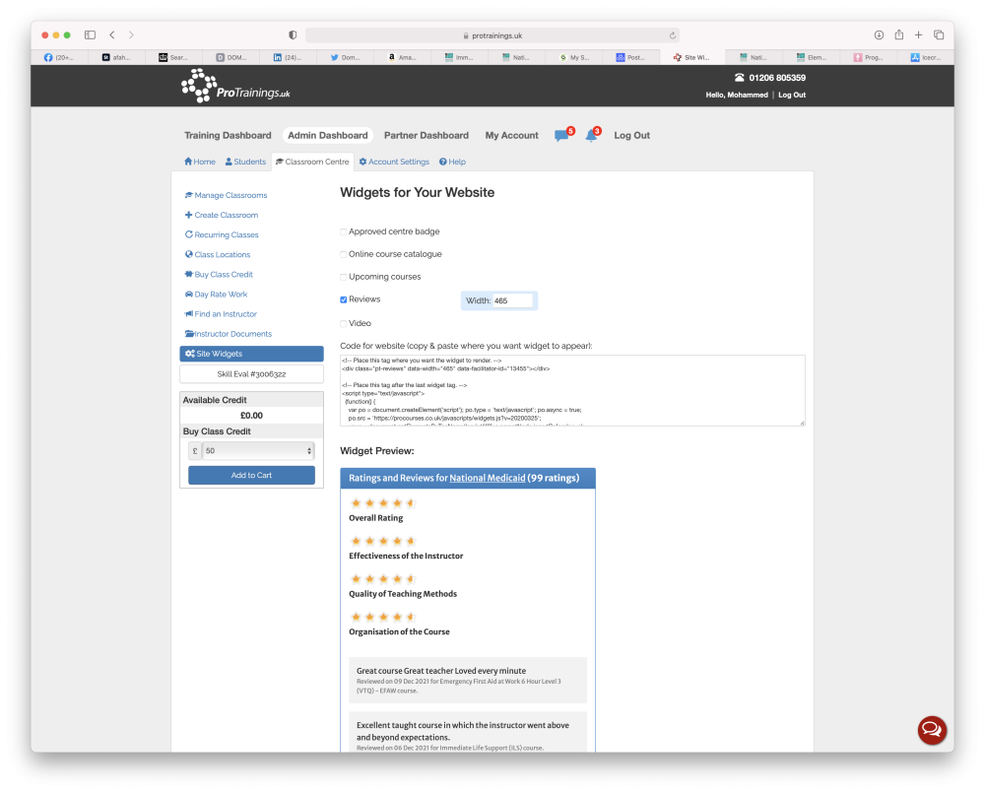Click the ProTrainings logo

tap(235, 86)
